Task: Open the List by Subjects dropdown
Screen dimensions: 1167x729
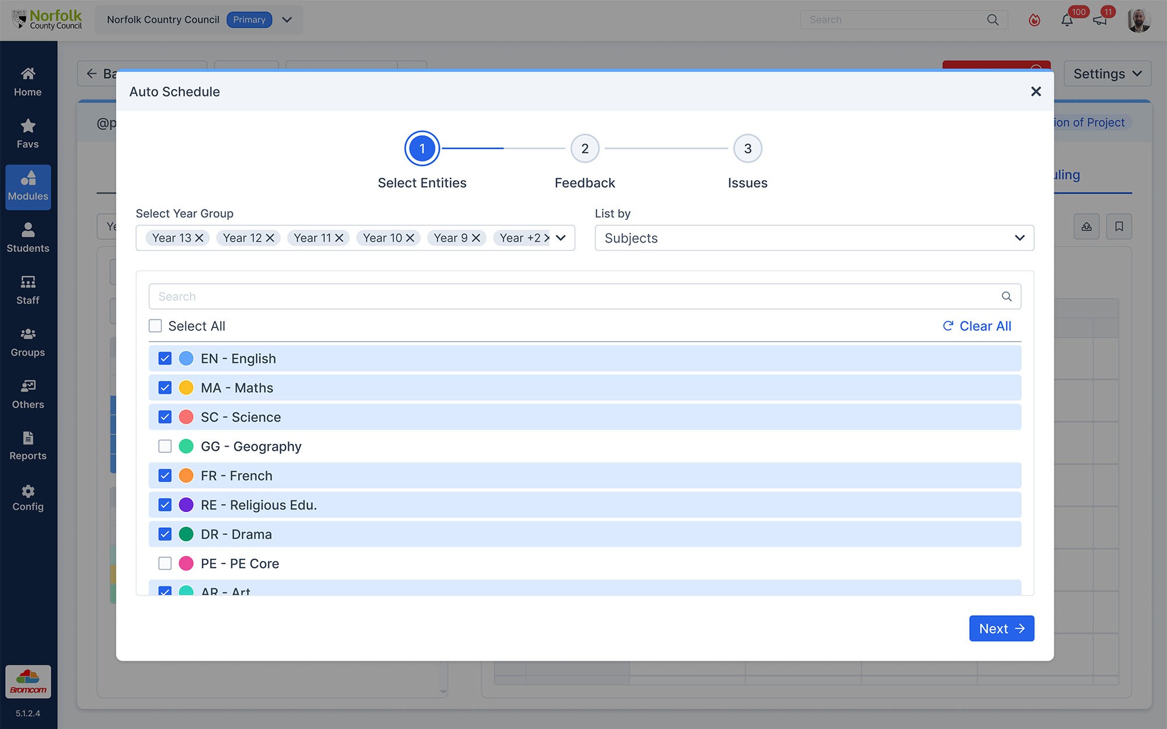Action: (x=815, y=238)
